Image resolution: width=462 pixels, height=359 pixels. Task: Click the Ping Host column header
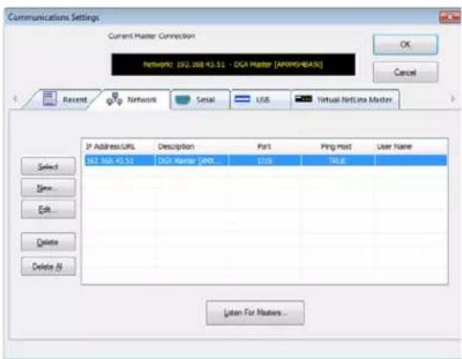pos(337,146)
